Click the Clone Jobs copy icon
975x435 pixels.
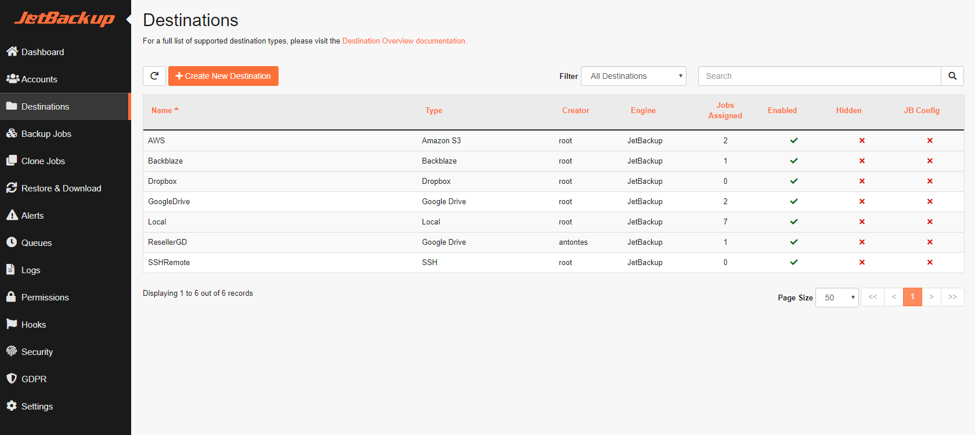(x=12, y=161)
